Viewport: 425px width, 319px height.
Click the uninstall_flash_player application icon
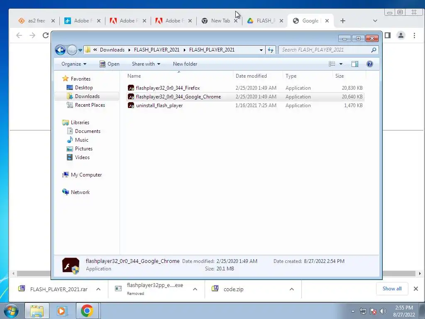click(x=131, y=105)
